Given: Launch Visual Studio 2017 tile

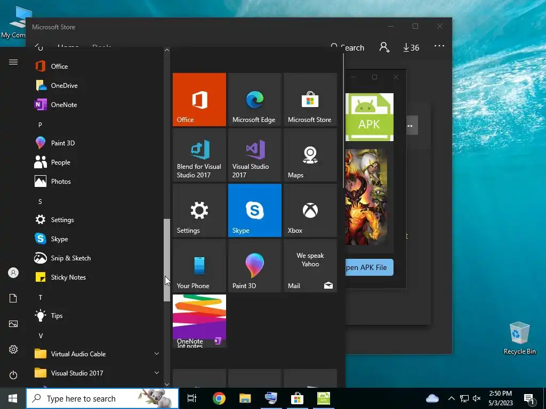Looking at the screenshot, I should tap(254, 155).
